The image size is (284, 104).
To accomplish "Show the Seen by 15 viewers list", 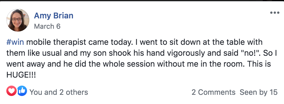I will [x=259, y=92].
